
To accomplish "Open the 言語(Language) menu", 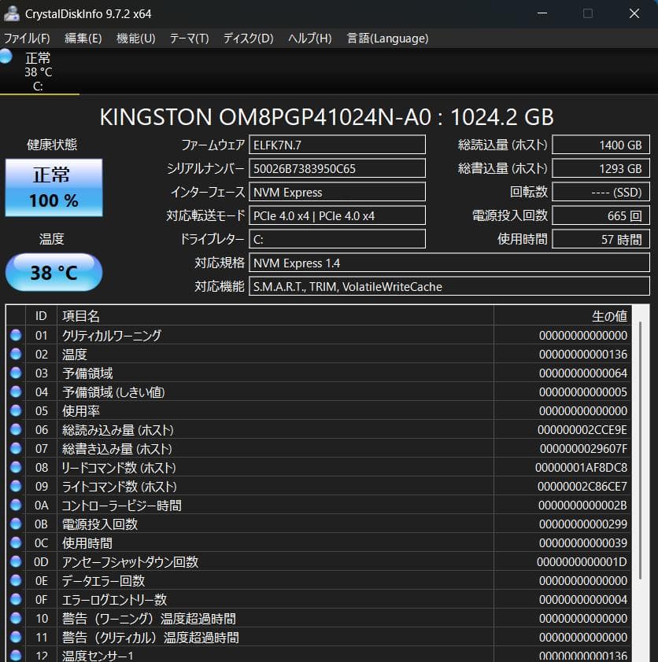I will 386,38.
